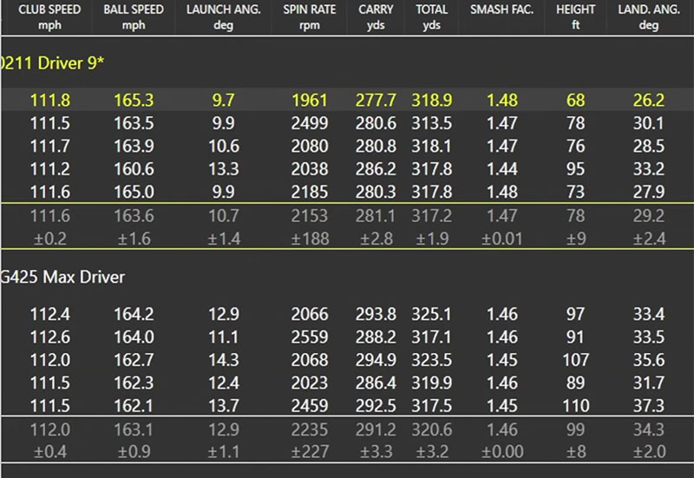694x478 pixels.
Task: Select carry value 293.8
Action: [376, 314]
